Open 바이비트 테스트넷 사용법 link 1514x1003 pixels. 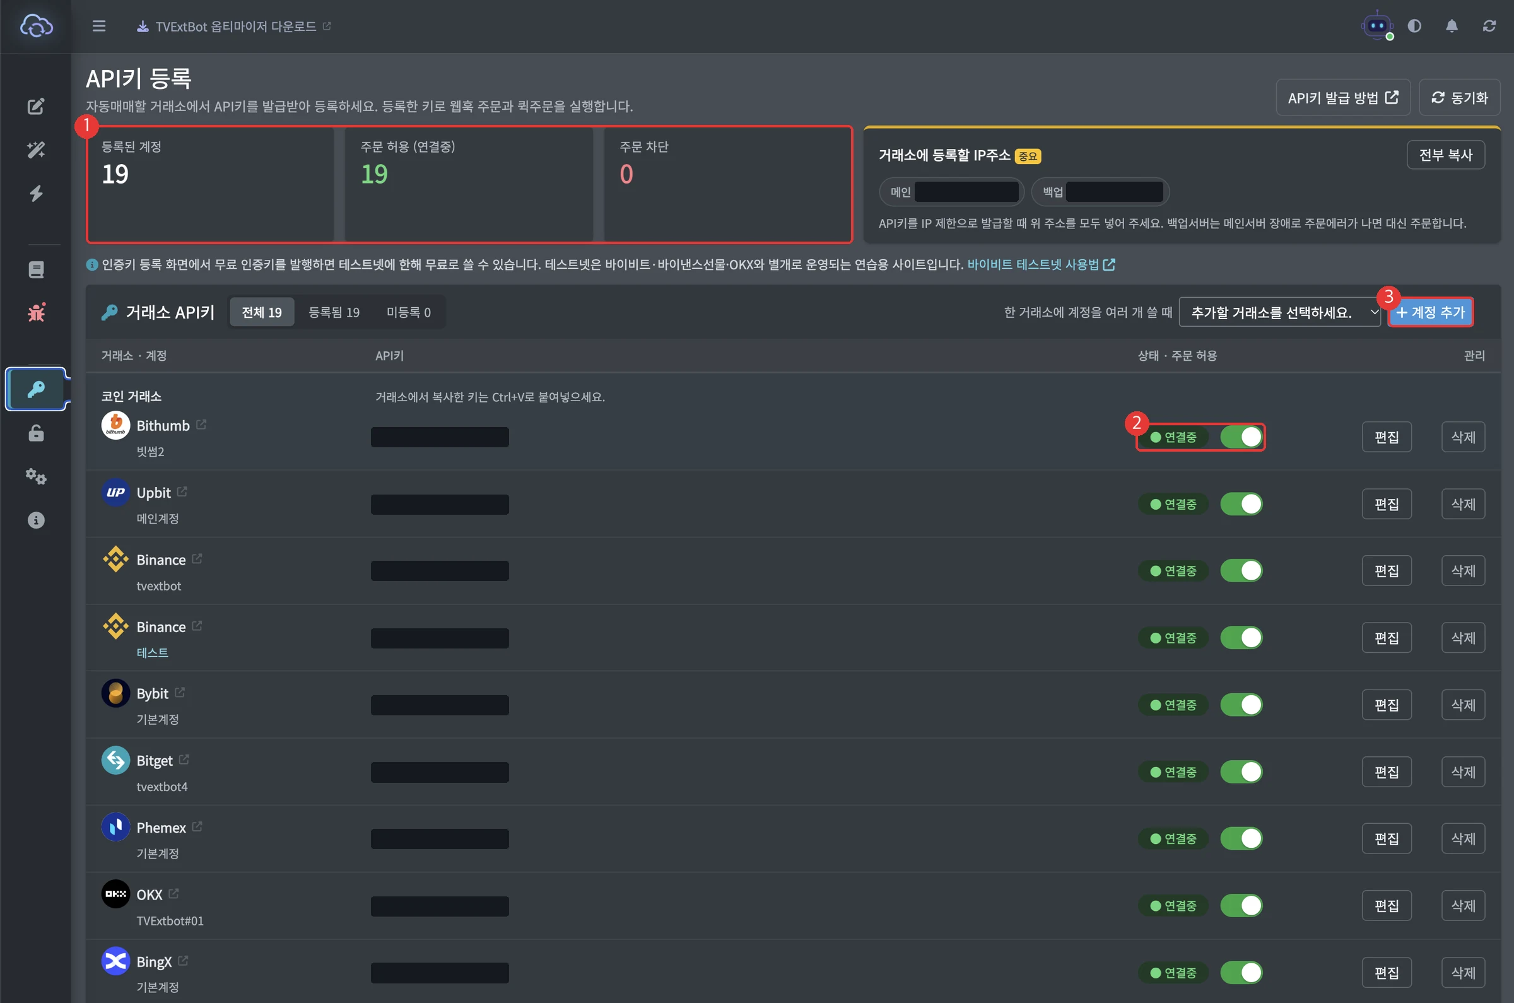click(1042, 264)
